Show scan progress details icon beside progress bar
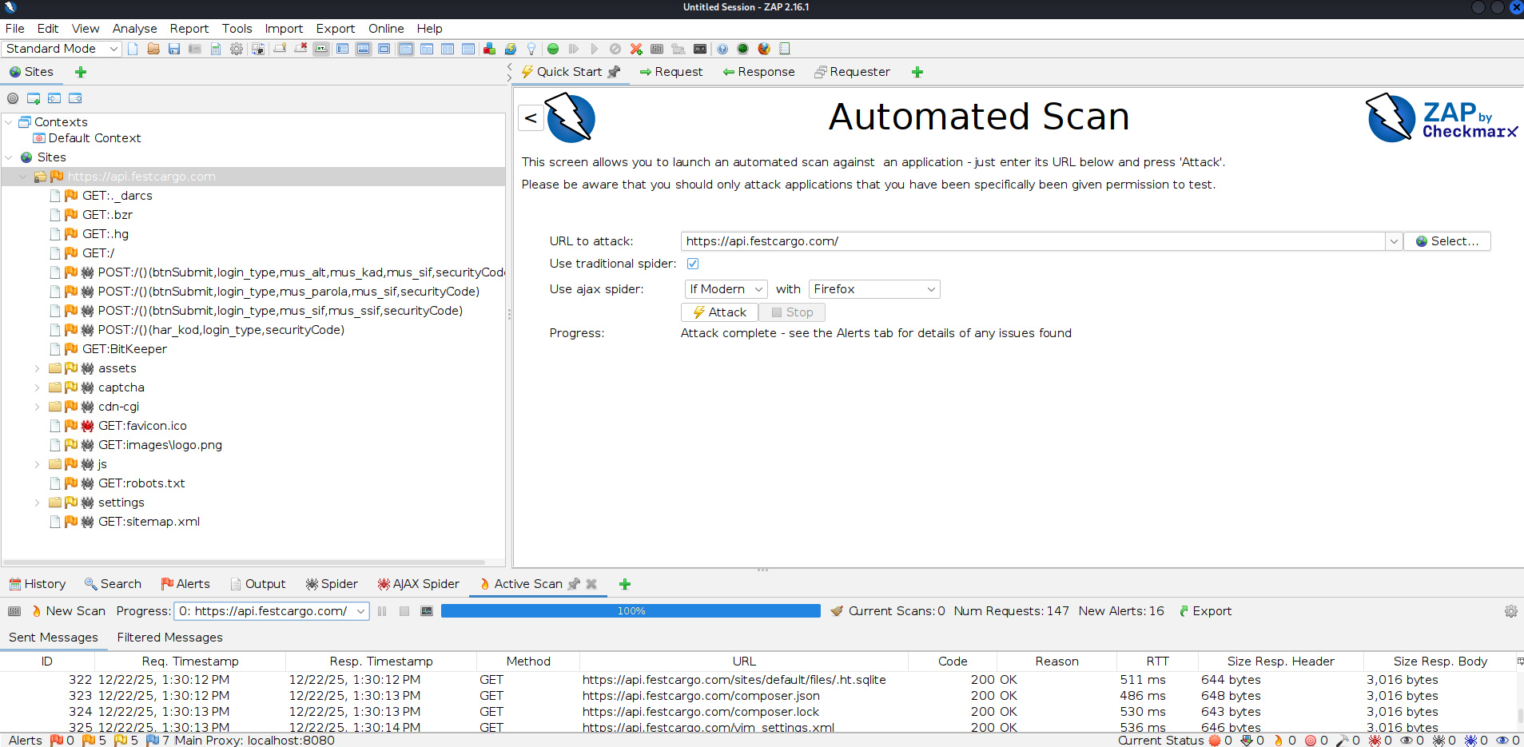Screen dimensions: 1524x747 click(x=427, y=611)
